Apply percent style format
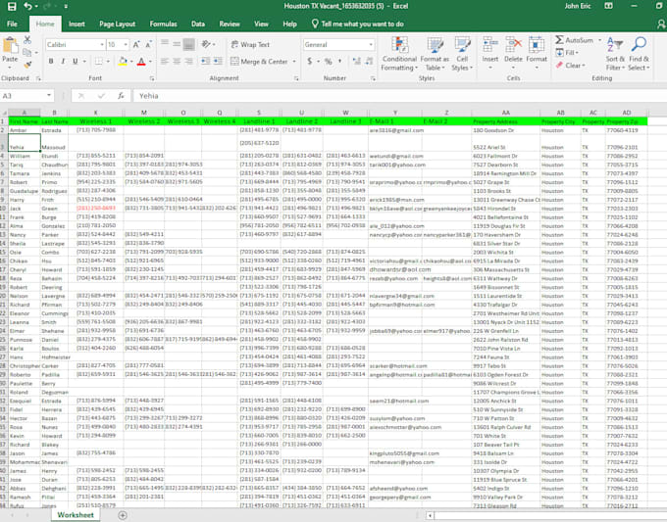This screenshot has height=522, width=667. [328, 61]
